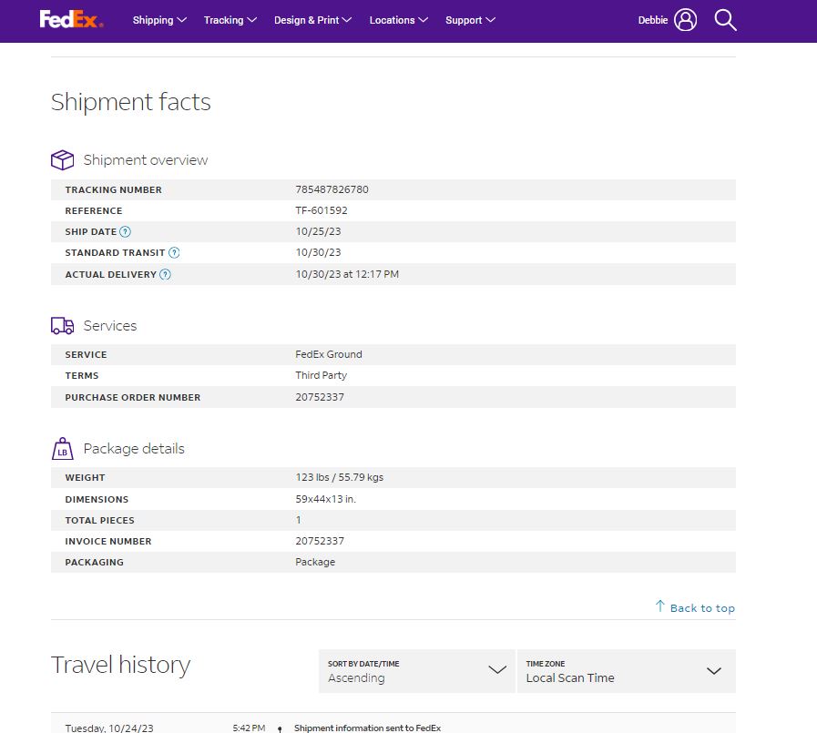The height and width of the screenshot is (733, 817).
Task: Open the Support menu
Action: tap(470, 20)
